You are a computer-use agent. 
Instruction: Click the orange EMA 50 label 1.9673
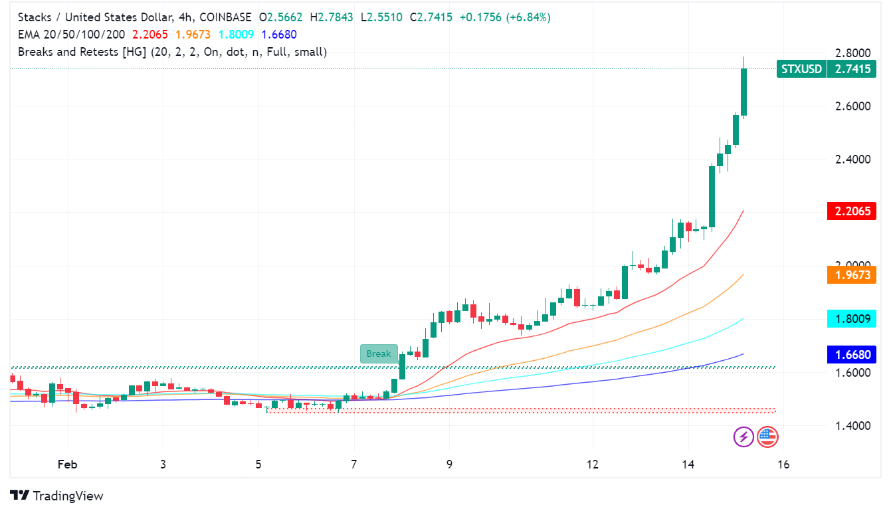(852, 274)
